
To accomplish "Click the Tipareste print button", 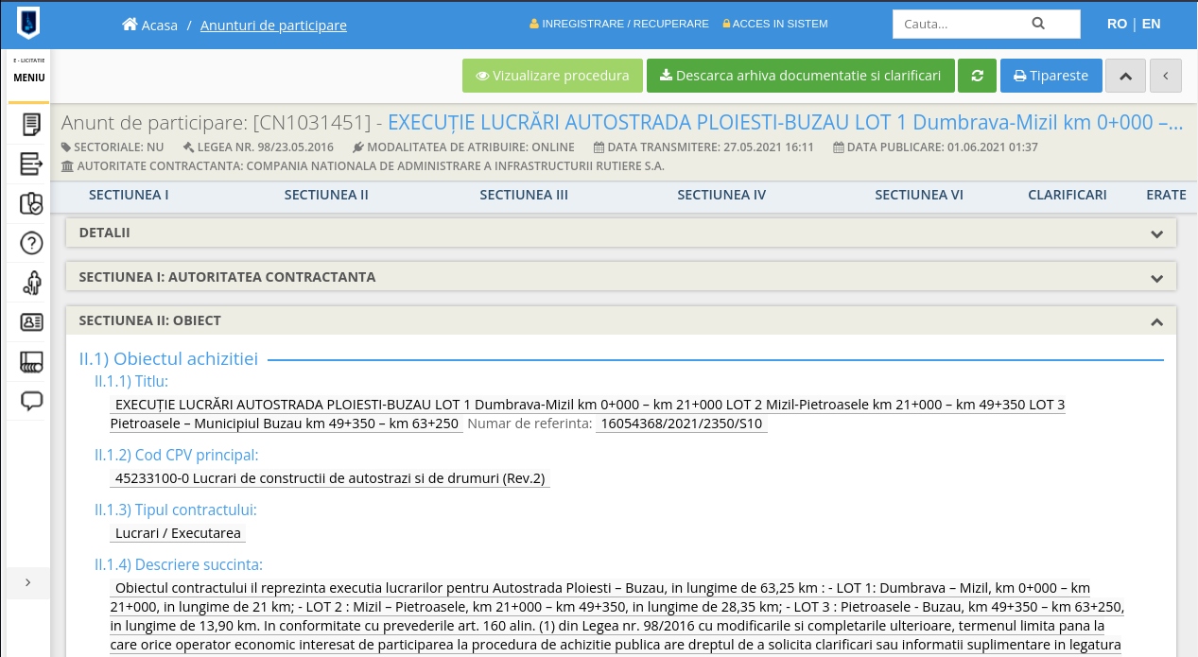I will click(x=1050, y=76).
